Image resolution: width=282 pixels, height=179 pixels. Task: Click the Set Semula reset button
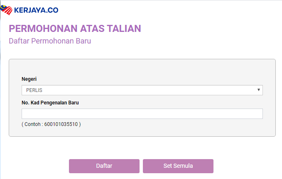click(178, 166)
